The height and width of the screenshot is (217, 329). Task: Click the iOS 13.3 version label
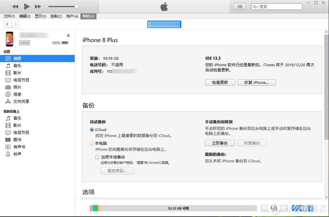click(213, 58)
